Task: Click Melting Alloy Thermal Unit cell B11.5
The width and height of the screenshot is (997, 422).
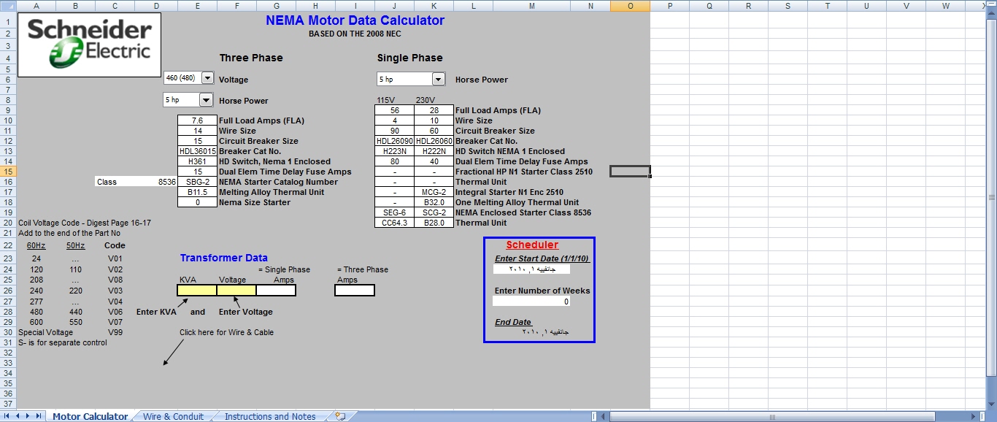Action: click(197, 192)
